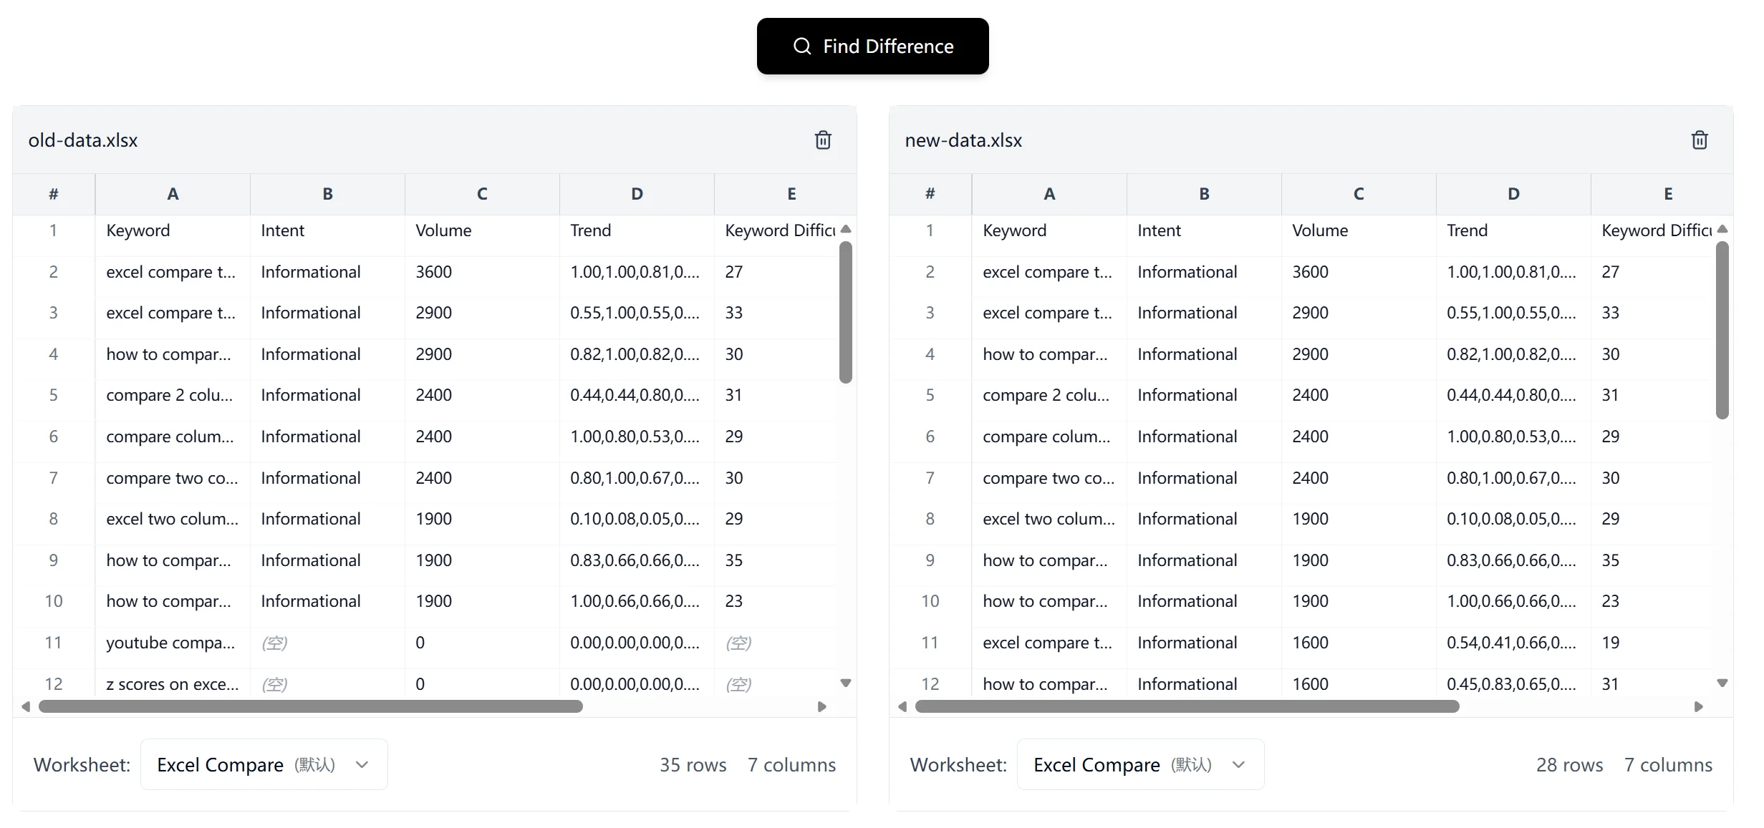The height and width of the screenshot is (828, 1764).
Task: Select row number 5 in old-data table
Action: [x=53, y=395]
